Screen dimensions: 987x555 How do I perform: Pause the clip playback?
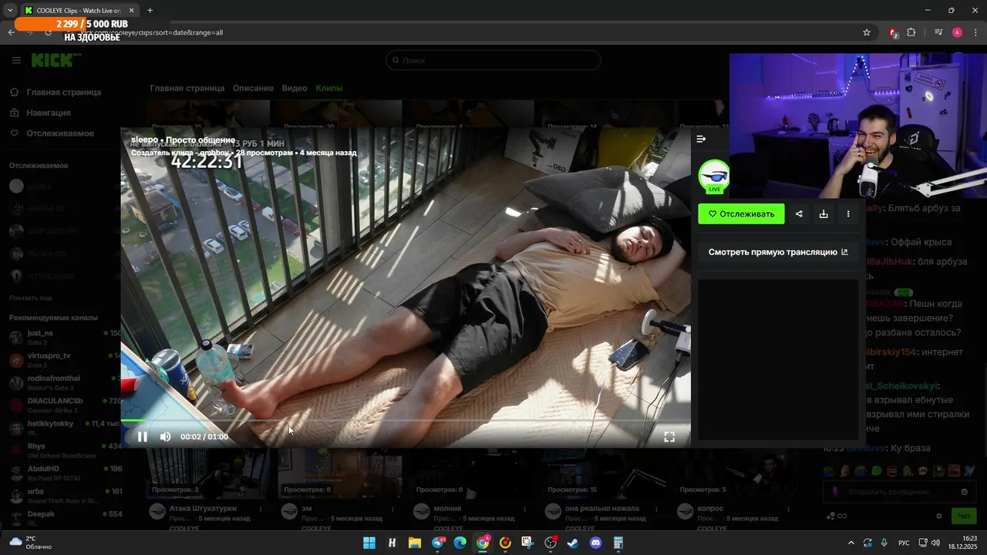click(142, 437)
